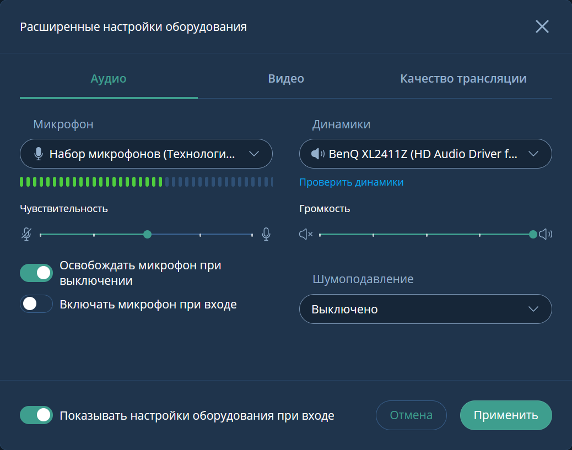Image resolution: width=572 pixels, height=450 pixels.
Task: Click the Проверить динамики link
Action: pos(351,182)
